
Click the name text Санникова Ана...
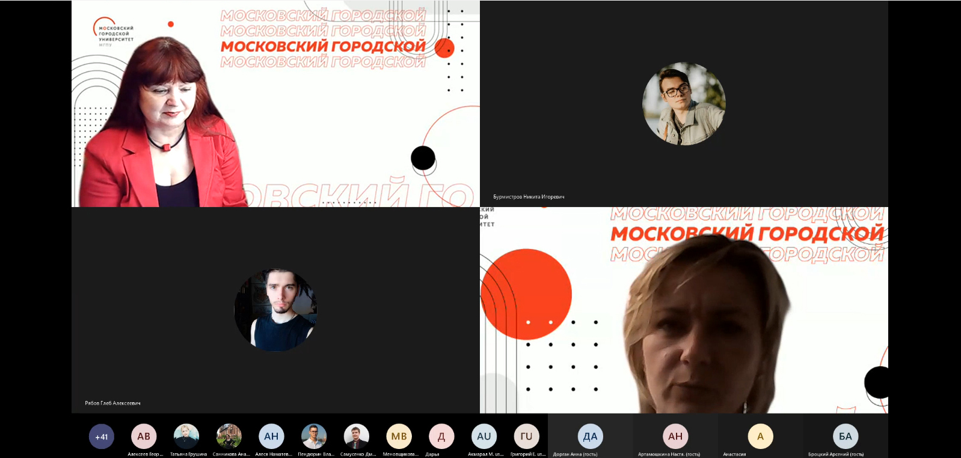point(231,454)
